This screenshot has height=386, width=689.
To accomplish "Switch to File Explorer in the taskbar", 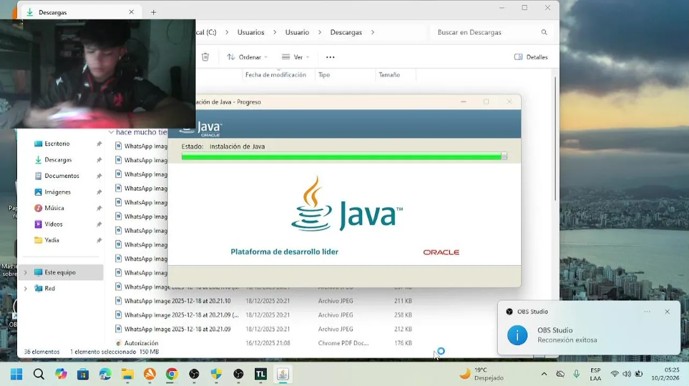I will click(127, 374).
